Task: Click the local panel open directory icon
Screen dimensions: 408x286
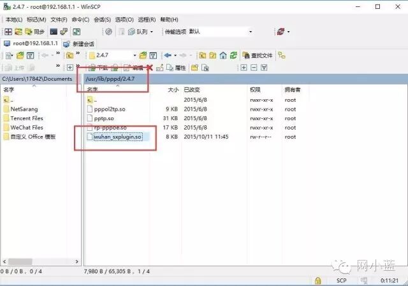Action: tap(20, 55)
